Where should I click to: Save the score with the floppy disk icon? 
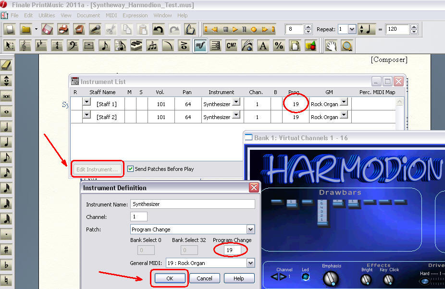coord(47,29)
